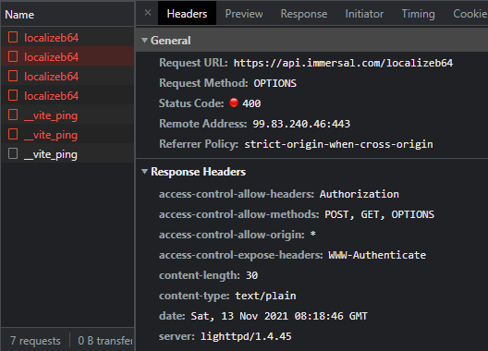
Task: Click the icon beside the white _vite_ping
Action: coord(13,153)
